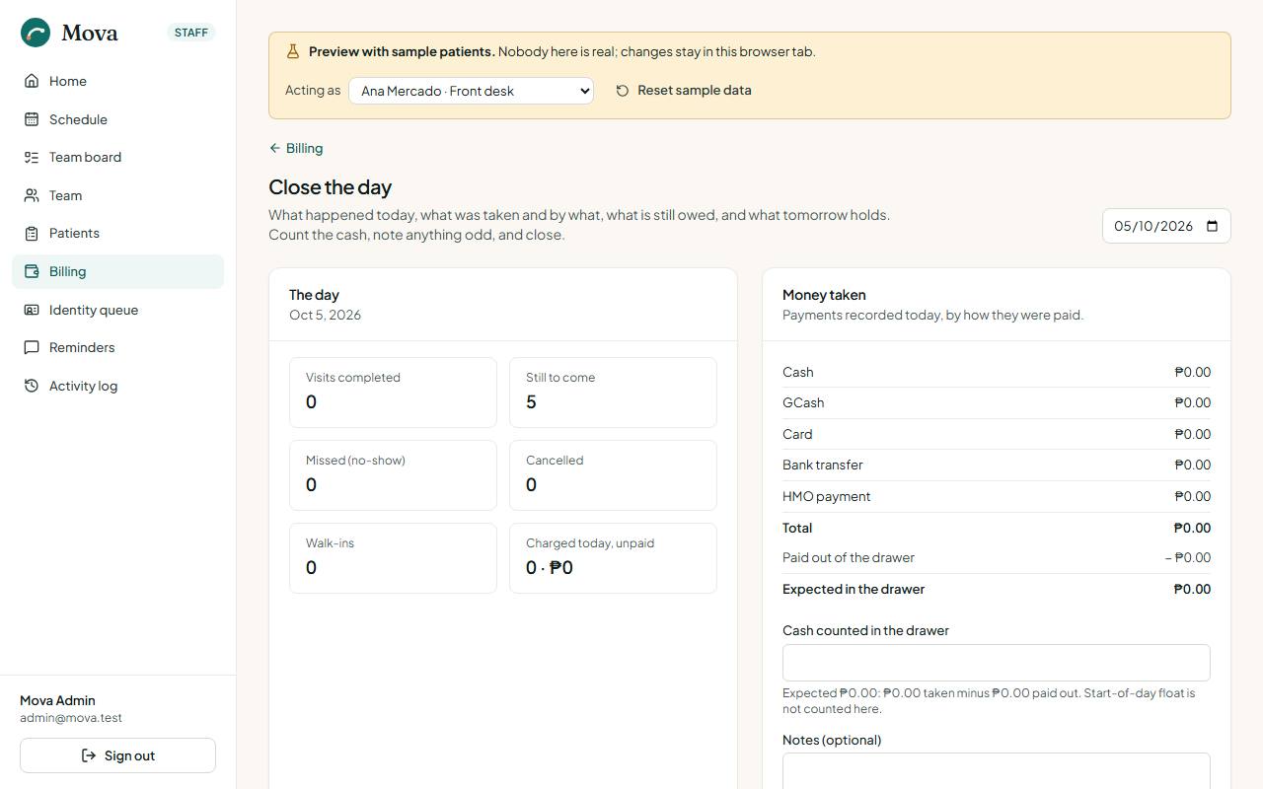This screenshot has width=1263, height=789.
Task: Click the HMO payment row label
Action: 827,496
